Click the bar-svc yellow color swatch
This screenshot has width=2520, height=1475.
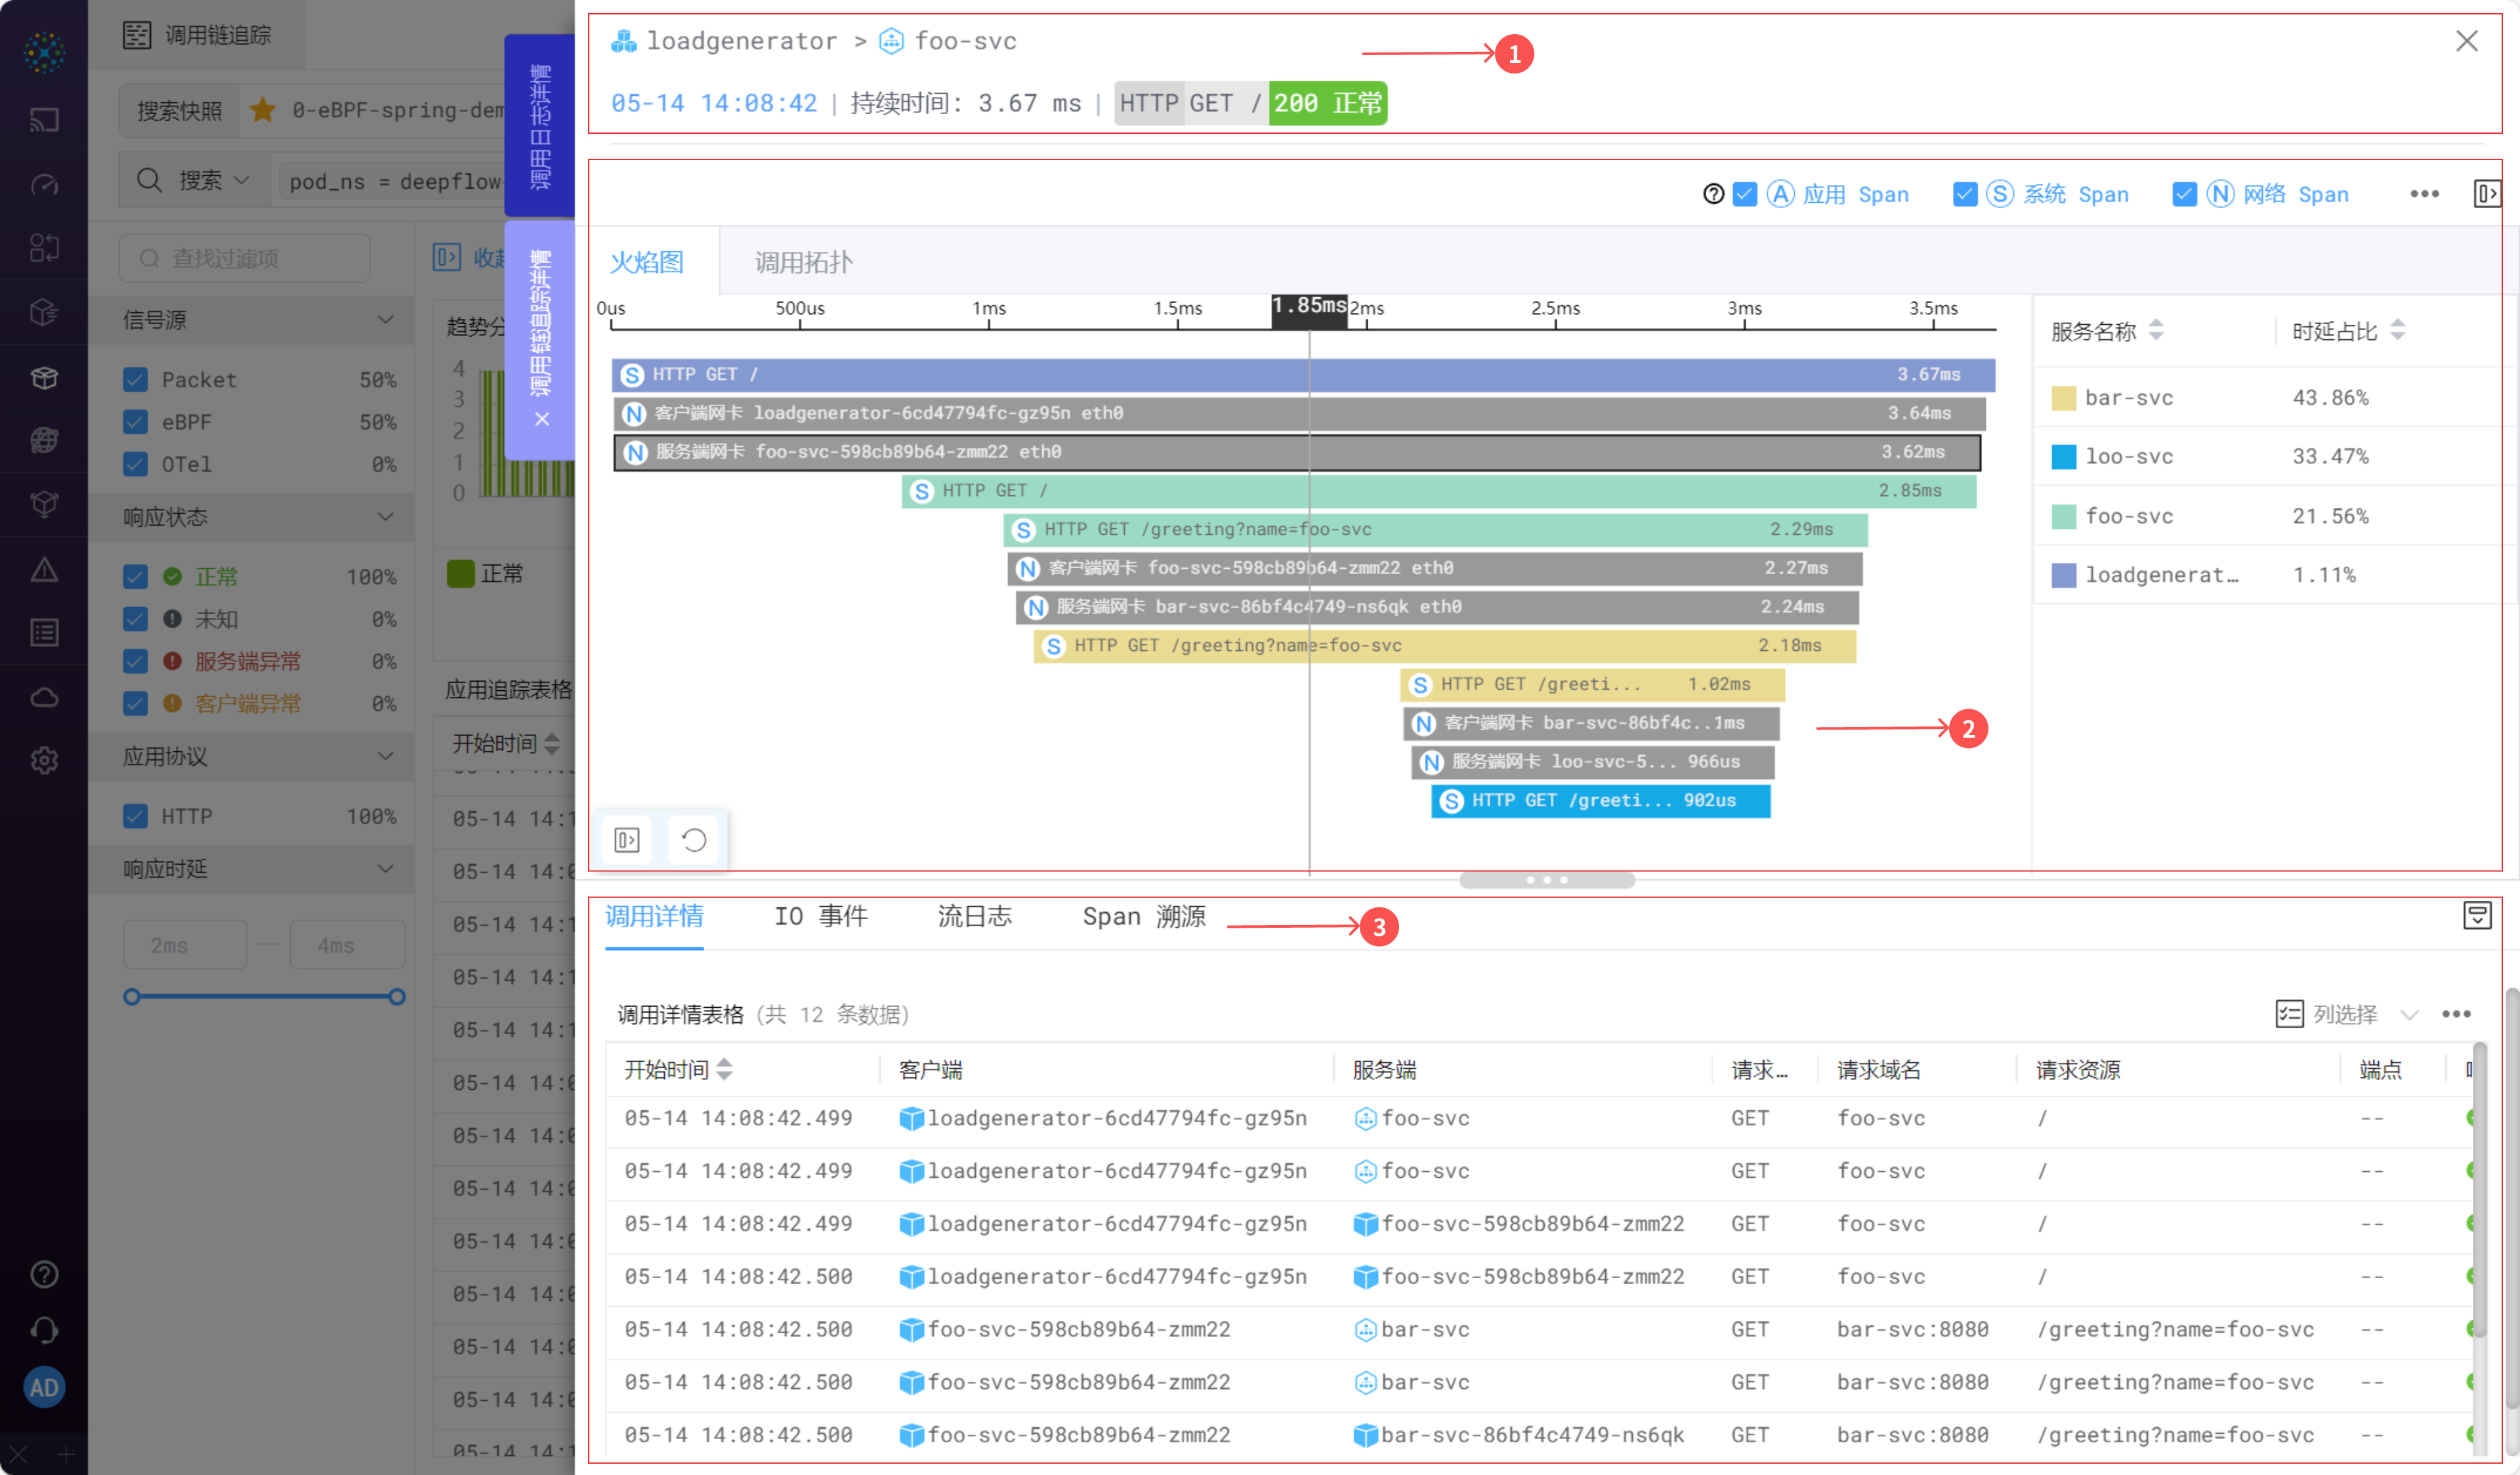pos(2063,398)
